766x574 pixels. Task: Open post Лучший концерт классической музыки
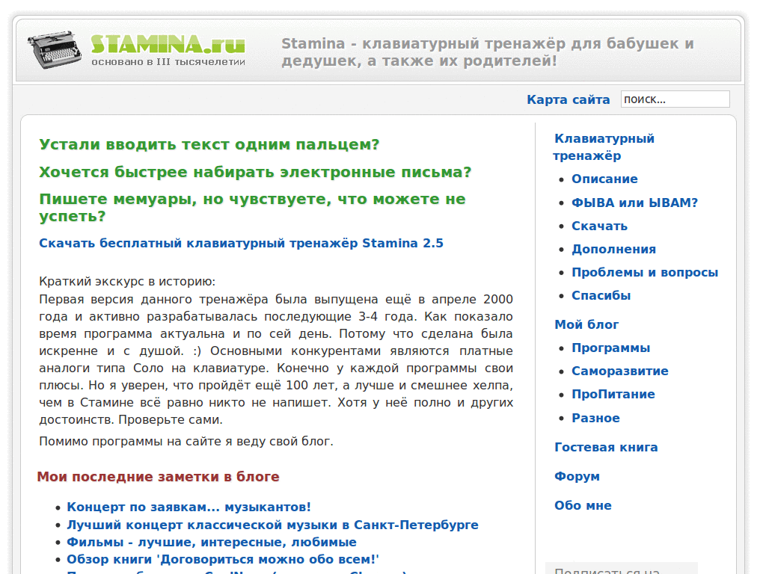coord(272,525)
